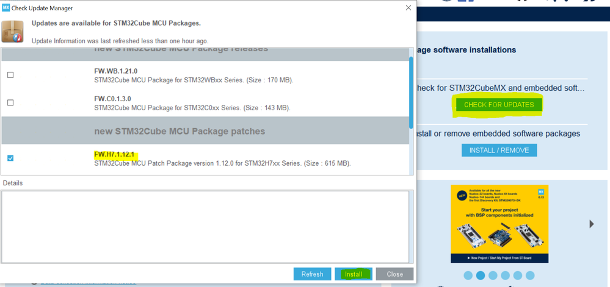Select the second carousel dot

[x=481, y=275]
